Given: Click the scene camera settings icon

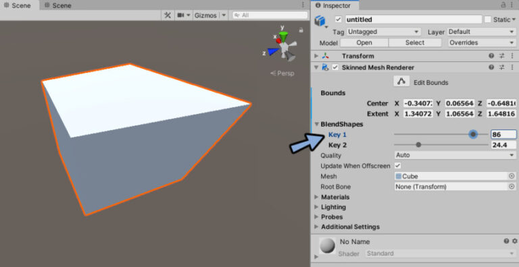Looking at the screenshot, I should click(180, 16).
